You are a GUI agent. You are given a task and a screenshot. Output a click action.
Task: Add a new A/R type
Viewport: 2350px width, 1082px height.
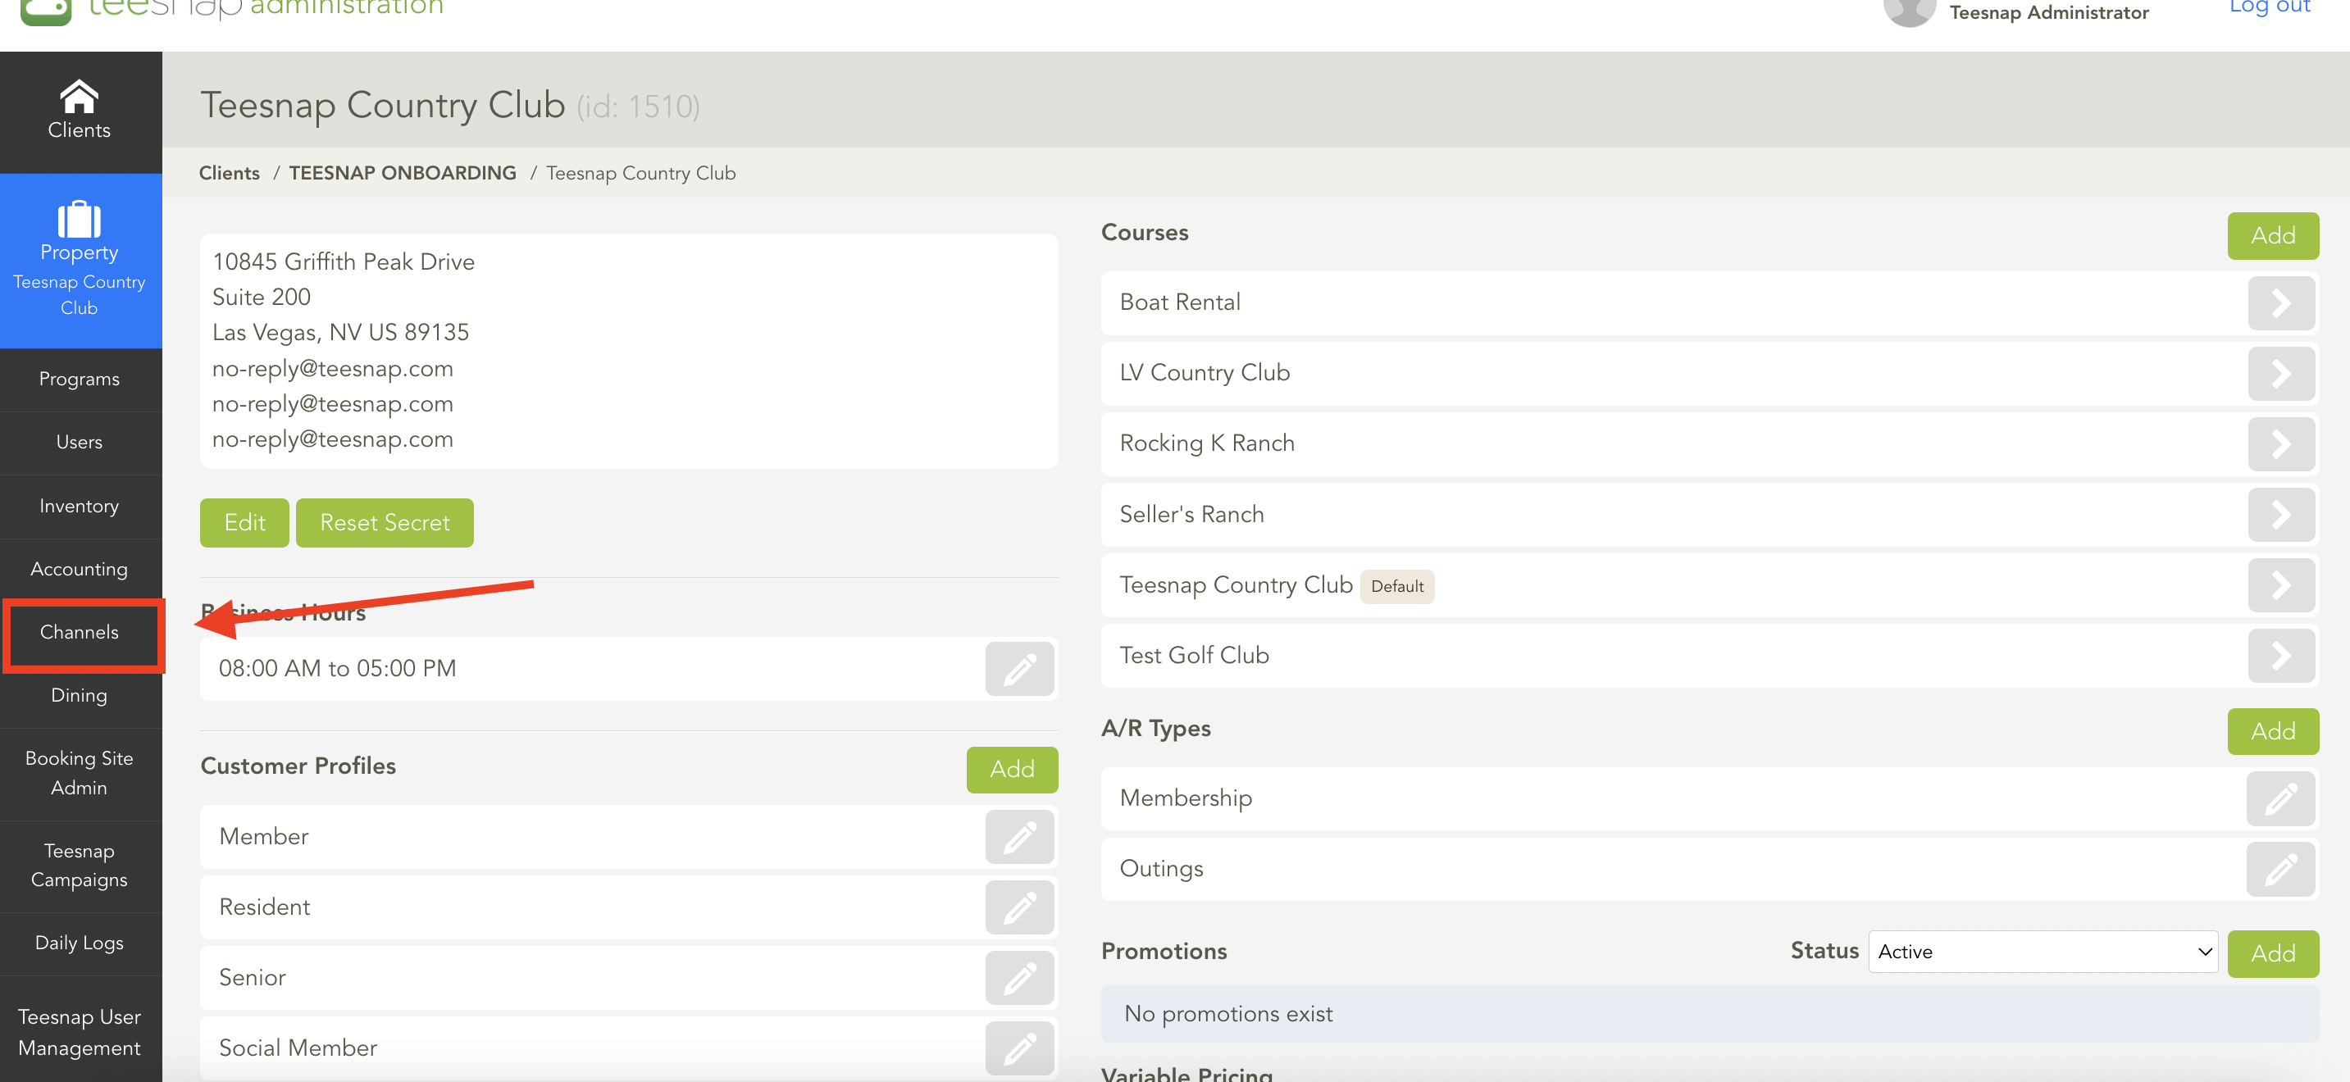[2272, 731]
